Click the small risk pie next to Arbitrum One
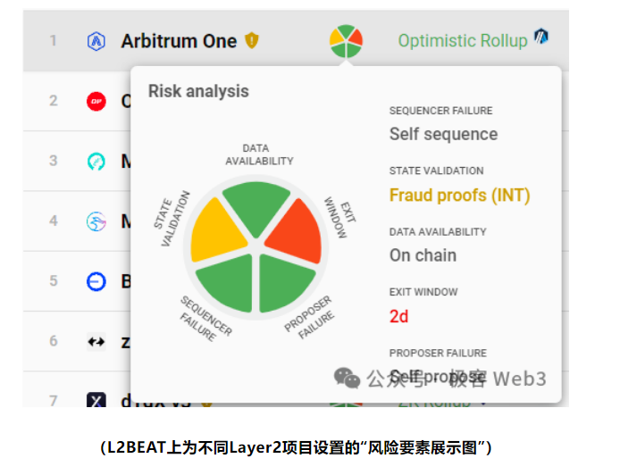620x475 pixels. coord(346,40)
